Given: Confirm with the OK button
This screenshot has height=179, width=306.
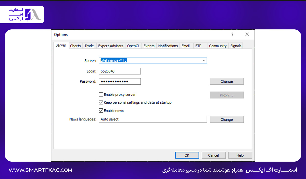Looking at the screenshot, I should [x=187, y=155].
